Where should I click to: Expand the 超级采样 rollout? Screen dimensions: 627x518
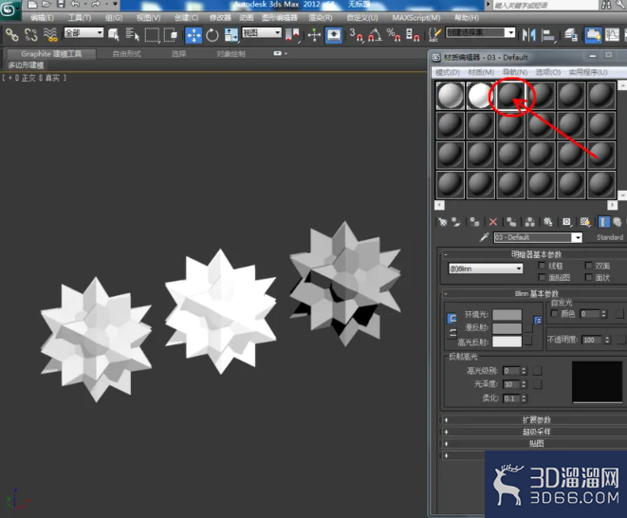(x=534, y=432)
